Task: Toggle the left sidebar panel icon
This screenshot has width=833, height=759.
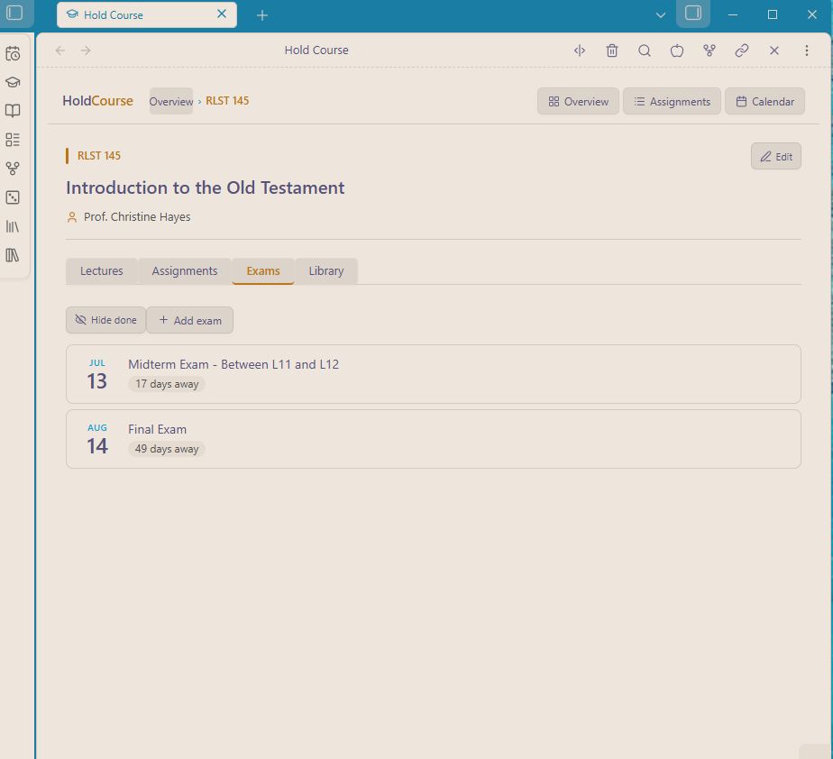Action: [x=14, y=13]
